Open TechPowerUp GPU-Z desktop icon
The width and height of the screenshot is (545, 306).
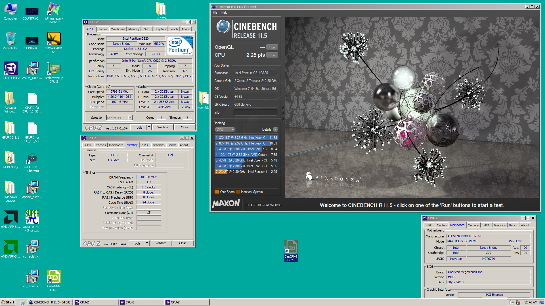point(54,72)
